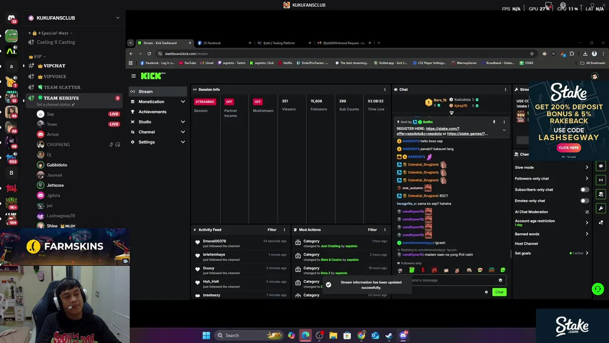The height and width of the screenshot is (343, 609).
Task: Open Session Info options menu
Action: 385,90
